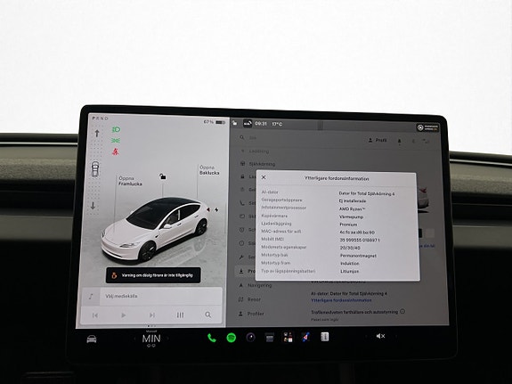Tap the forward arrow on drive strip
512x384 pixels.
click(97, 133)
